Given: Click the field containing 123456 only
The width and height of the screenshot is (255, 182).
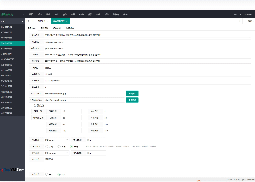Looking at the screenshot, I should (x=147, y=74).
